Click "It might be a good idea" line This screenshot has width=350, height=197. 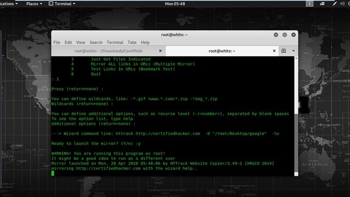[113, 159]
